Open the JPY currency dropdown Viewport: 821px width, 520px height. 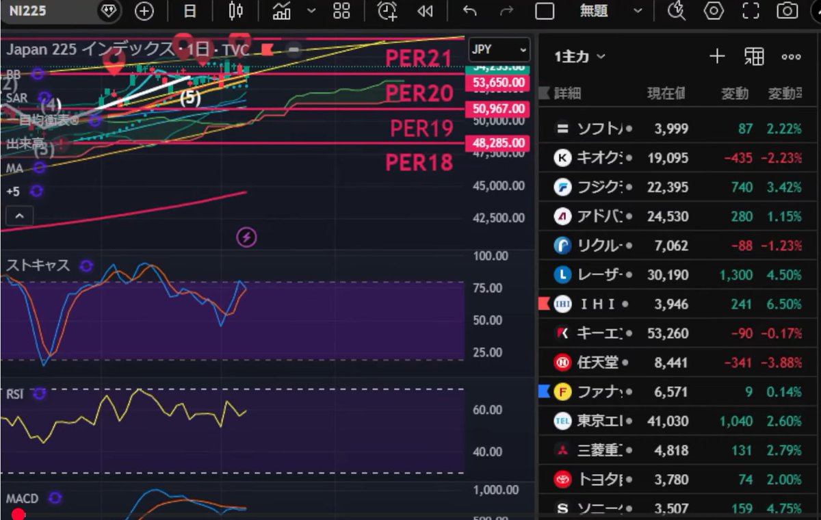pyautogui.click(x=499, y=50)
